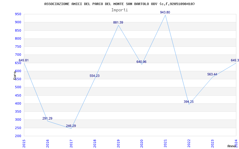
Task: Select the Importi subtitle
Action: click(x=119, y=10)
